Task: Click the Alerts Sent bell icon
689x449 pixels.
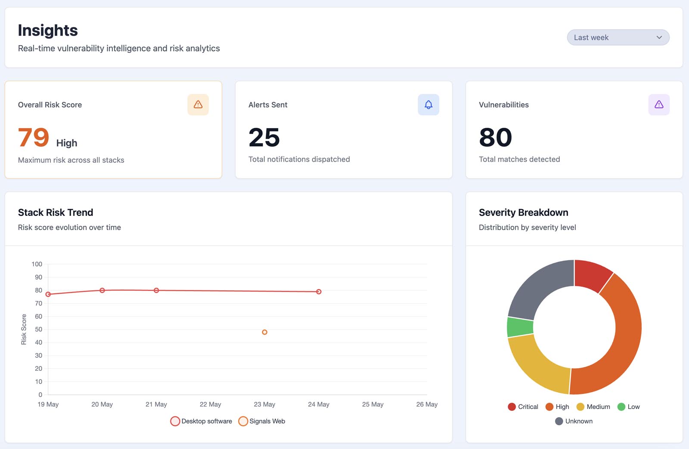Action: click(x=428, y=105)
